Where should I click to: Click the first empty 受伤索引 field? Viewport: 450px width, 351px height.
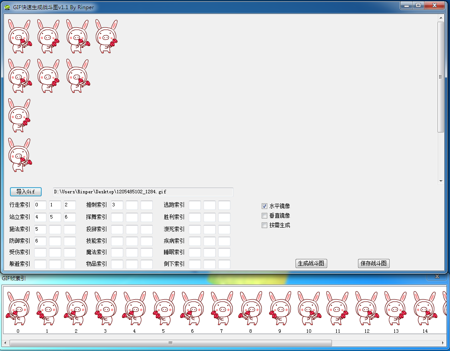[40, 252]
